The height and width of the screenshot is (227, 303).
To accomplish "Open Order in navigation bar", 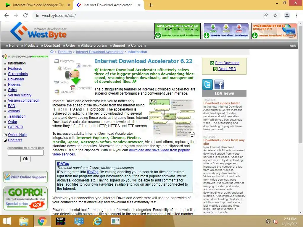I will tap(70, 45).
